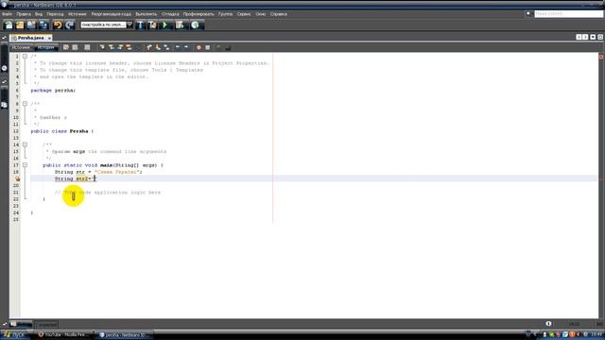This screenshot has width=605, height=340.
Task: Open the Переход menu
Action: tap(55, 14)
